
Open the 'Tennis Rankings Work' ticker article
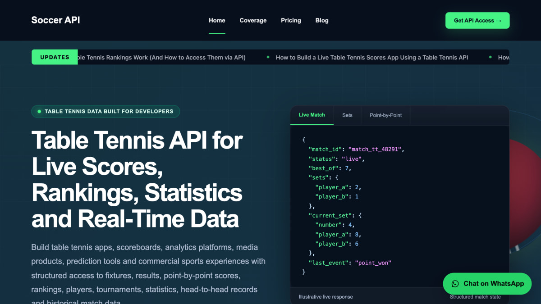pyautogui.click(x=162, y=57)
